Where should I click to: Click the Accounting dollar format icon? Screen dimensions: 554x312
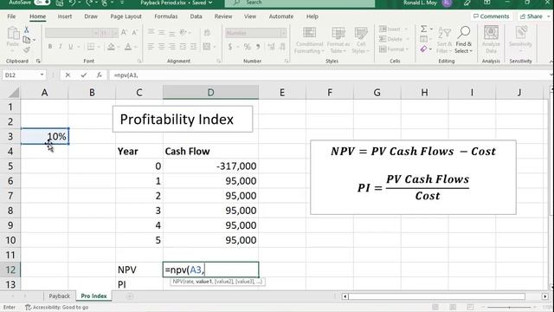coord(230,46)
